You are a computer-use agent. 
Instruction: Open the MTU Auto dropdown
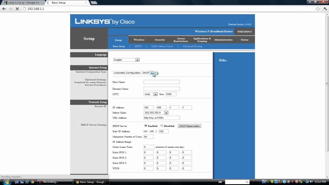(x=151, y=94)
